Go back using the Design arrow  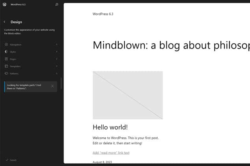(4, 22)
